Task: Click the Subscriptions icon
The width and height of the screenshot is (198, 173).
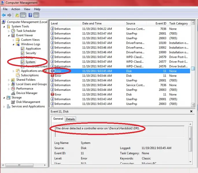Action: tap(18, 75)
